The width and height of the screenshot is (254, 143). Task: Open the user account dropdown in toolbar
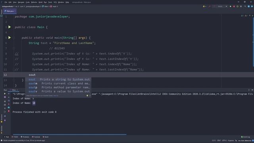click(x=204, y=6)
